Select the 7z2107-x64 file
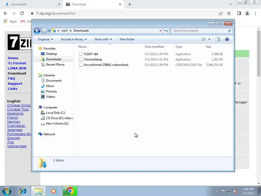261x196 pixels. click(x=91, y=54)
